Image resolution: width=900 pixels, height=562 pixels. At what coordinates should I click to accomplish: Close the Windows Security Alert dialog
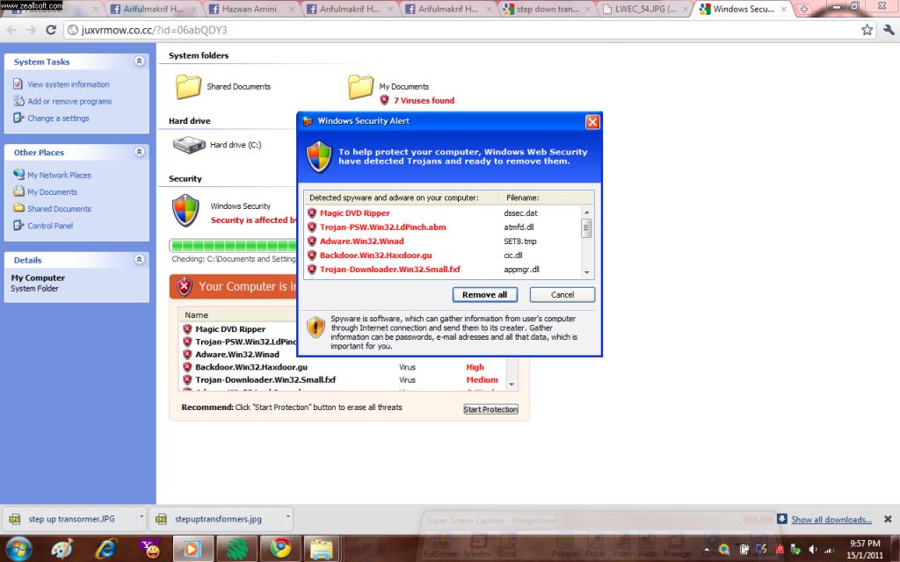pos(592,121)
